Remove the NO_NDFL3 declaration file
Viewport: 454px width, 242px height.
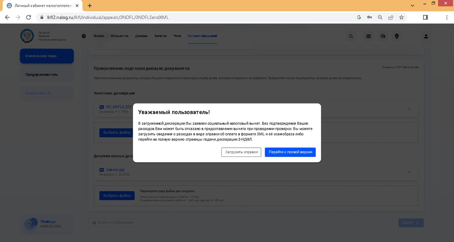coord(409,109)
